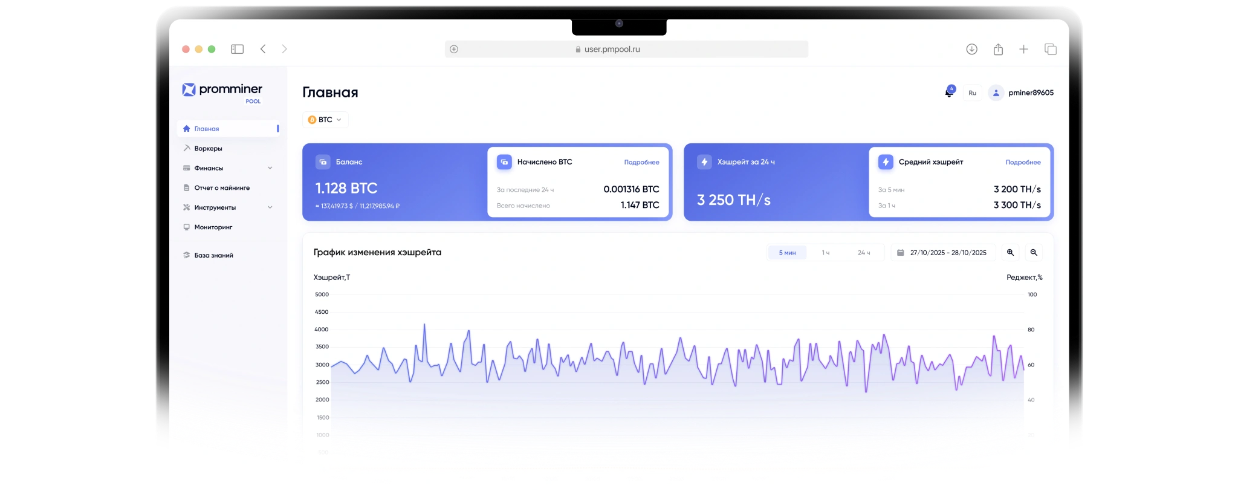Switch chart interval to 1 ч
1238x491 pixels.
coord(825,253)
